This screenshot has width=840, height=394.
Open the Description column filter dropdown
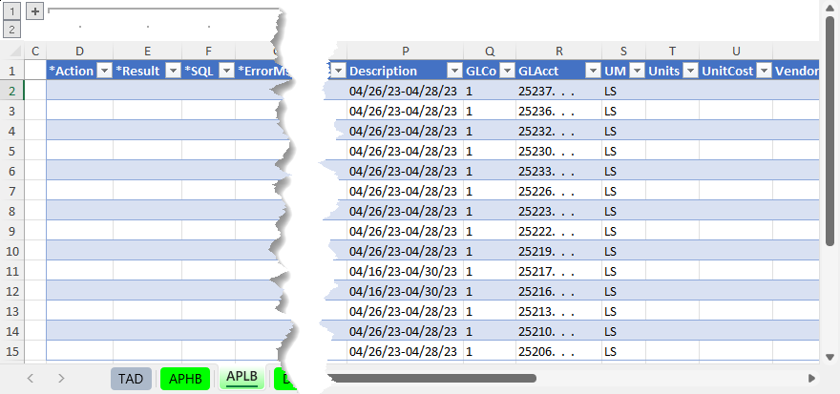pyautogui.click(x=454, y=71)
